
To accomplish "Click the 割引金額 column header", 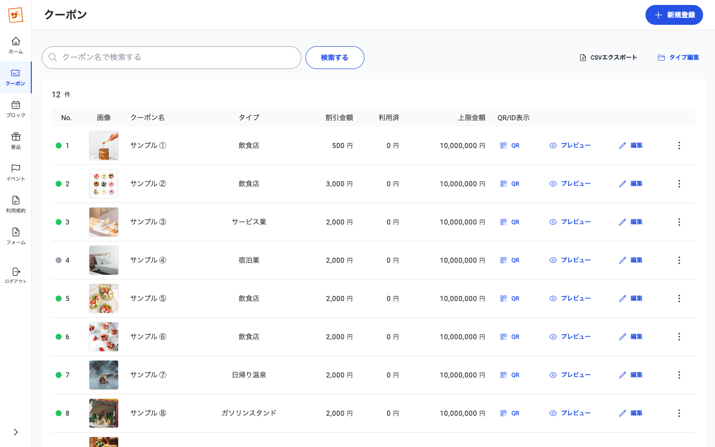I will [x=339, y=118].
